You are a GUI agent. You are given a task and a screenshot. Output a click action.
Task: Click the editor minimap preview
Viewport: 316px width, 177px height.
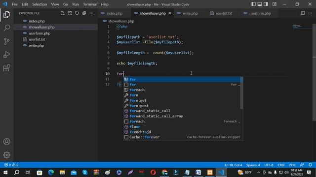pos(302,26)
